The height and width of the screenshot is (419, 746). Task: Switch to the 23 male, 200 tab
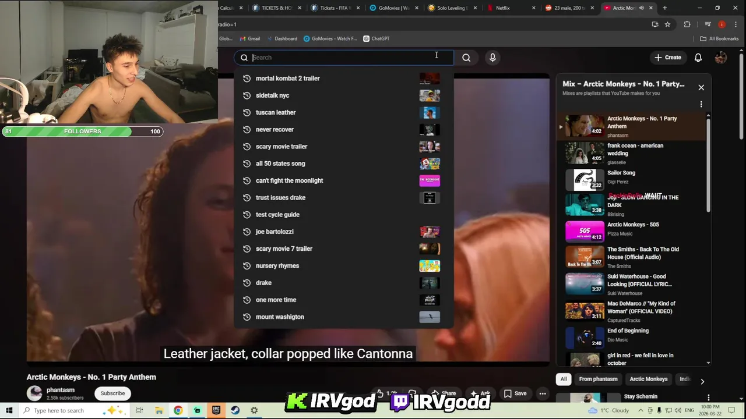(569, 8)
